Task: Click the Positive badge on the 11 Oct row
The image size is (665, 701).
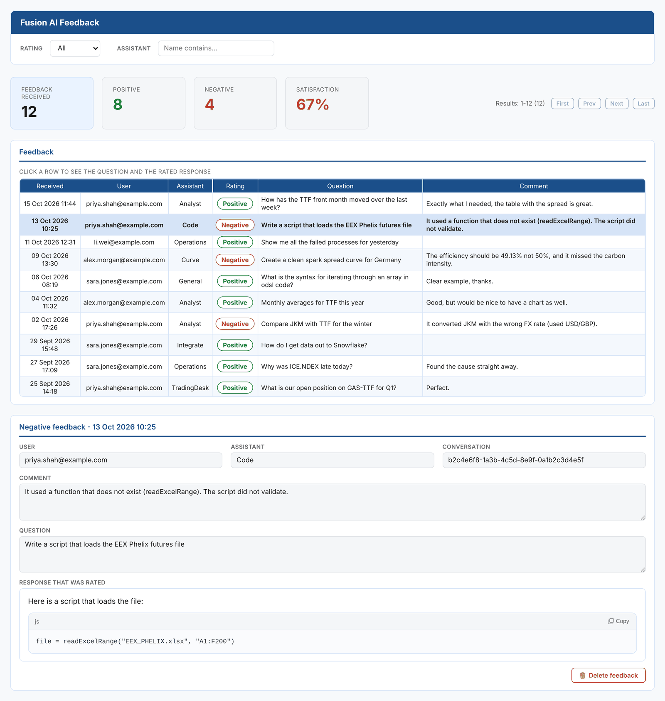Action: point(235,242)
